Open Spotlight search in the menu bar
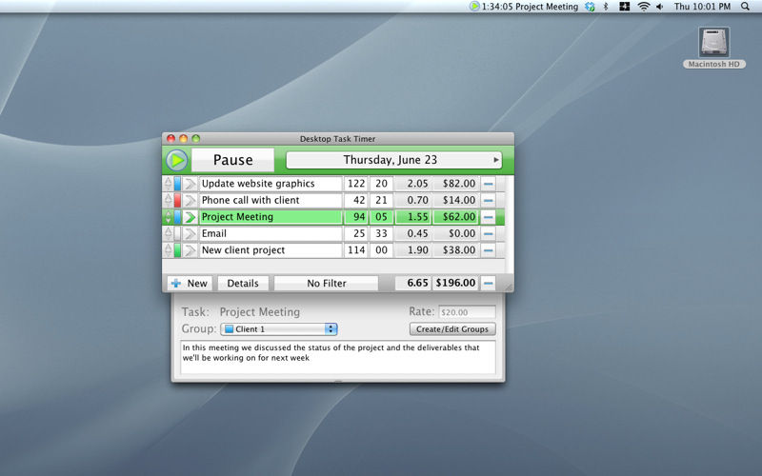This screenshot has height=476, width=762. [x=745, y=7]
